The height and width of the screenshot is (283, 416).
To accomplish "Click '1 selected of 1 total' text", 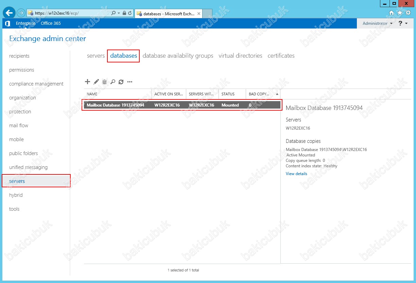I will 183,270.
